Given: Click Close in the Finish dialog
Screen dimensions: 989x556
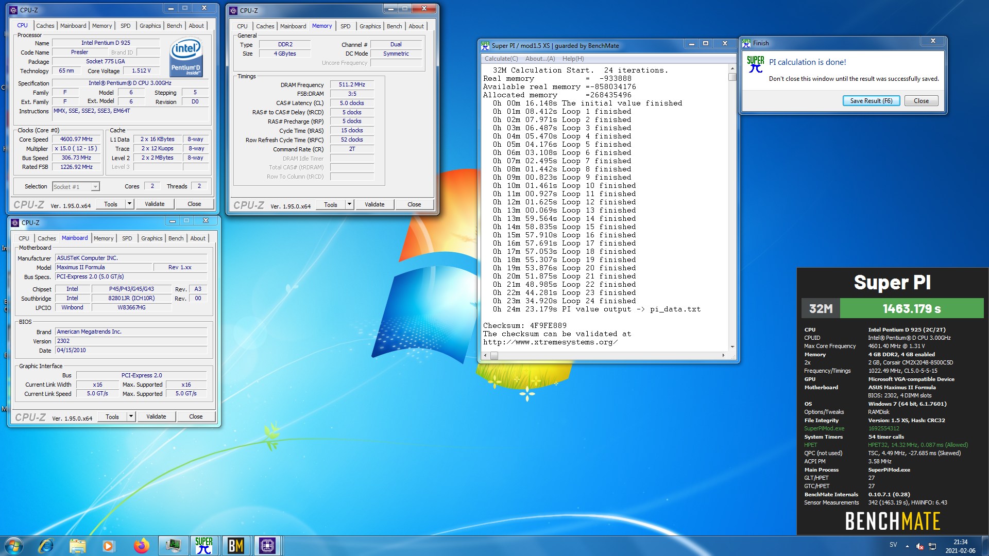Looking at the screenshot, I should click(921, 101).
